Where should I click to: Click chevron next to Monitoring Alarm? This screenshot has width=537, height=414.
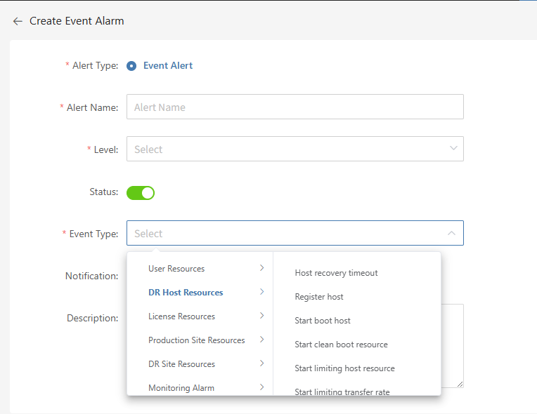tap(261, 387)
